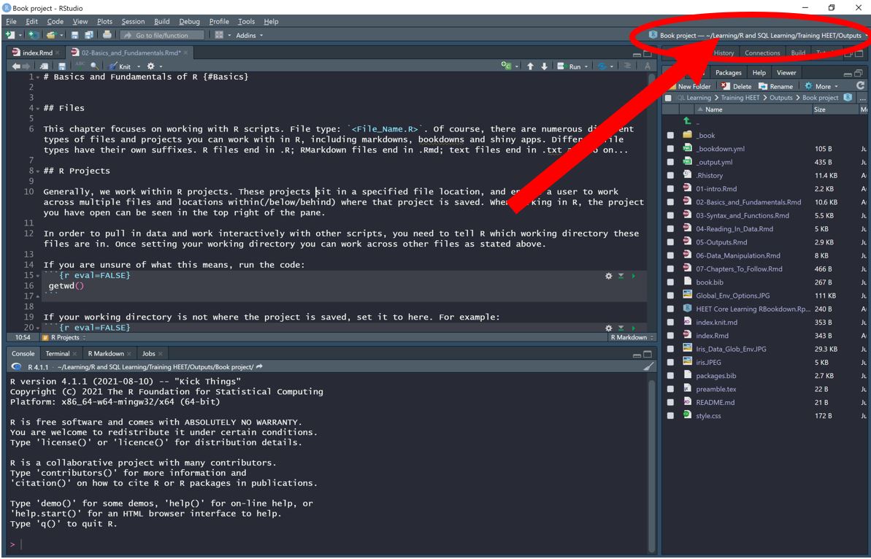Click the New File icon in the toolbar

click(x=10, y=35)
